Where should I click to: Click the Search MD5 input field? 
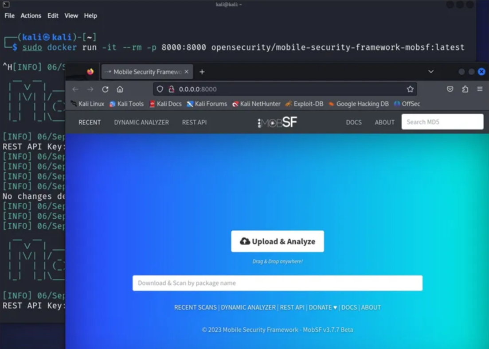[x=442, y=122]
